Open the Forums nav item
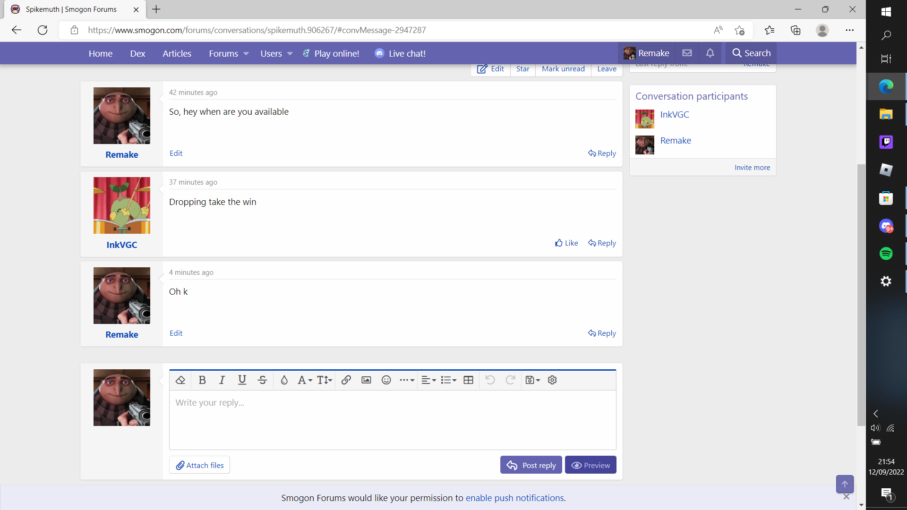Viewport: 907px width, 510px height. (223, 53)
